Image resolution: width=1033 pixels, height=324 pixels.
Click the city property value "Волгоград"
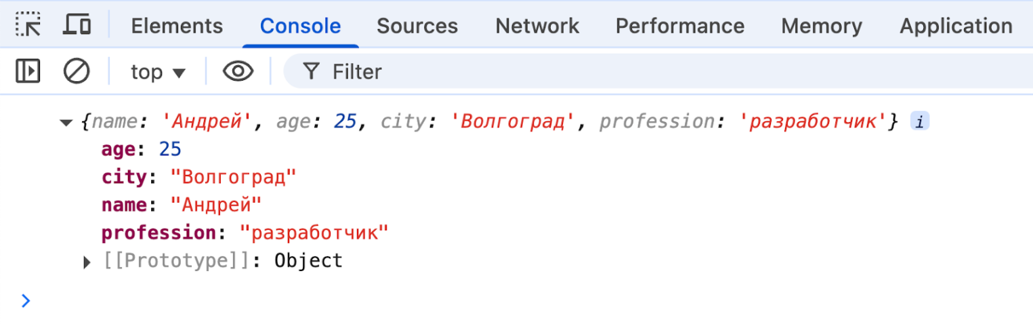point(233,178)
